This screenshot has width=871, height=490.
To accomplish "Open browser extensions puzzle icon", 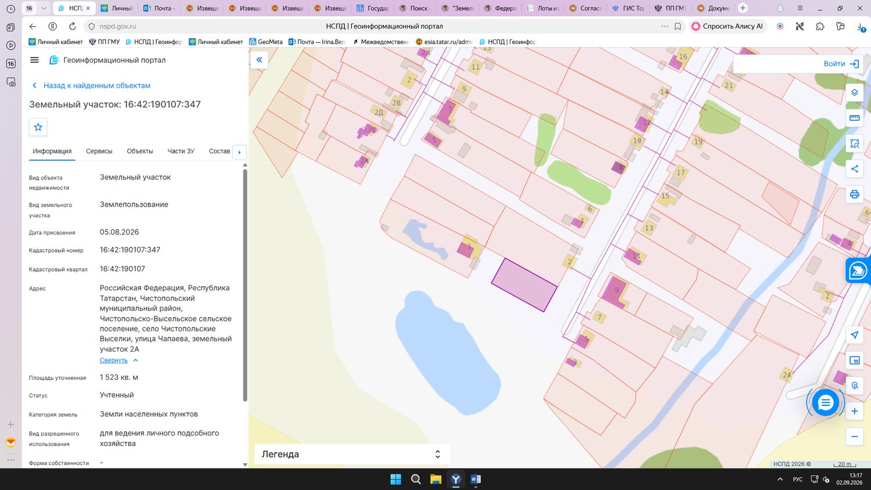I will pyautogui.click(x=820, y=26).
